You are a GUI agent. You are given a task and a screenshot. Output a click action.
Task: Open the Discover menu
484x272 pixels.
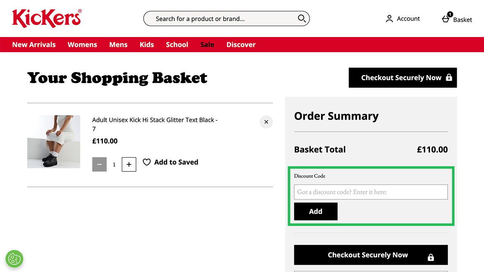241,45
